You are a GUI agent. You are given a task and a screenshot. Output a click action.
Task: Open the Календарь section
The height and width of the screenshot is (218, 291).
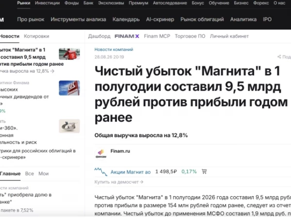pos(126,19)
